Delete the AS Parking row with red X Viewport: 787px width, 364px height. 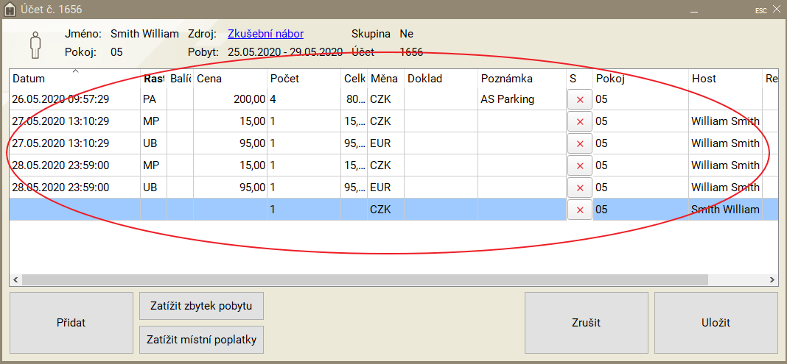(x=579, y=99)
